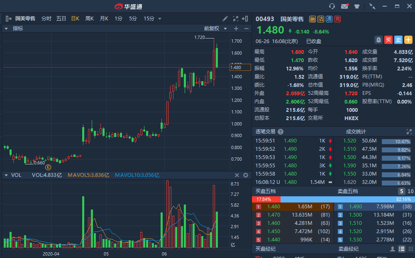Expand chart to fullscreen
The height and width of the screenshot is (258, 415).
[236, 19]
